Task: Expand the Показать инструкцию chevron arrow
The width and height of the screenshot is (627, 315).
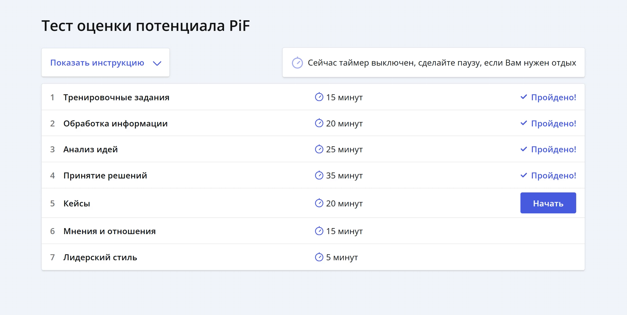Action: click(x=157, y=63)
